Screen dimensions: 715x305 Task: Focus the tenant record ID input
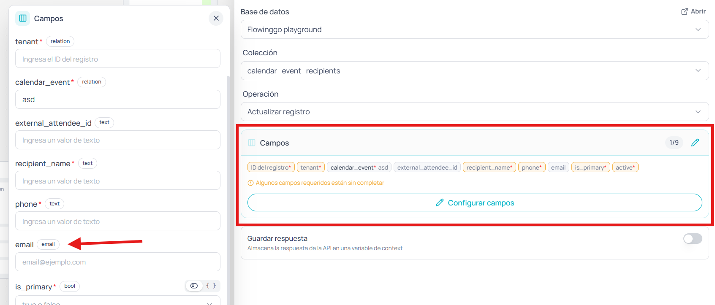118,59
